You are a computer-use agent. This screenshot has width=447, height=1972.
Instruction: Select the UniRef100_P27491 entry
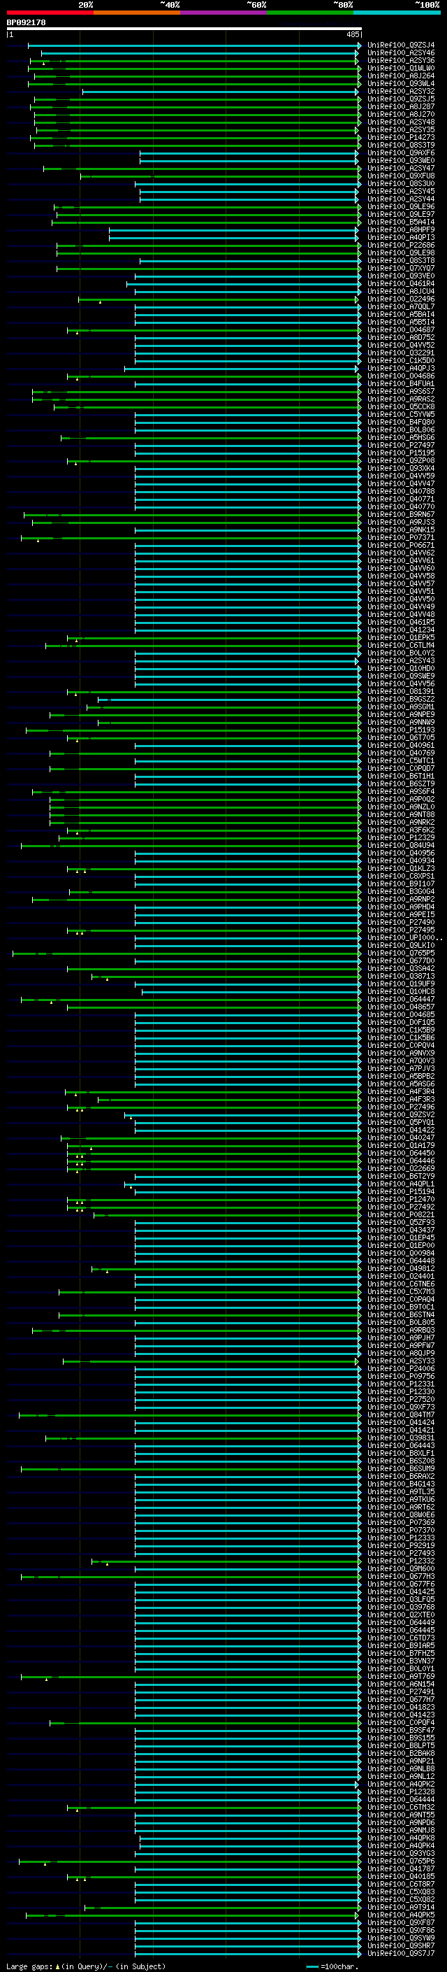click(401, 1691)
